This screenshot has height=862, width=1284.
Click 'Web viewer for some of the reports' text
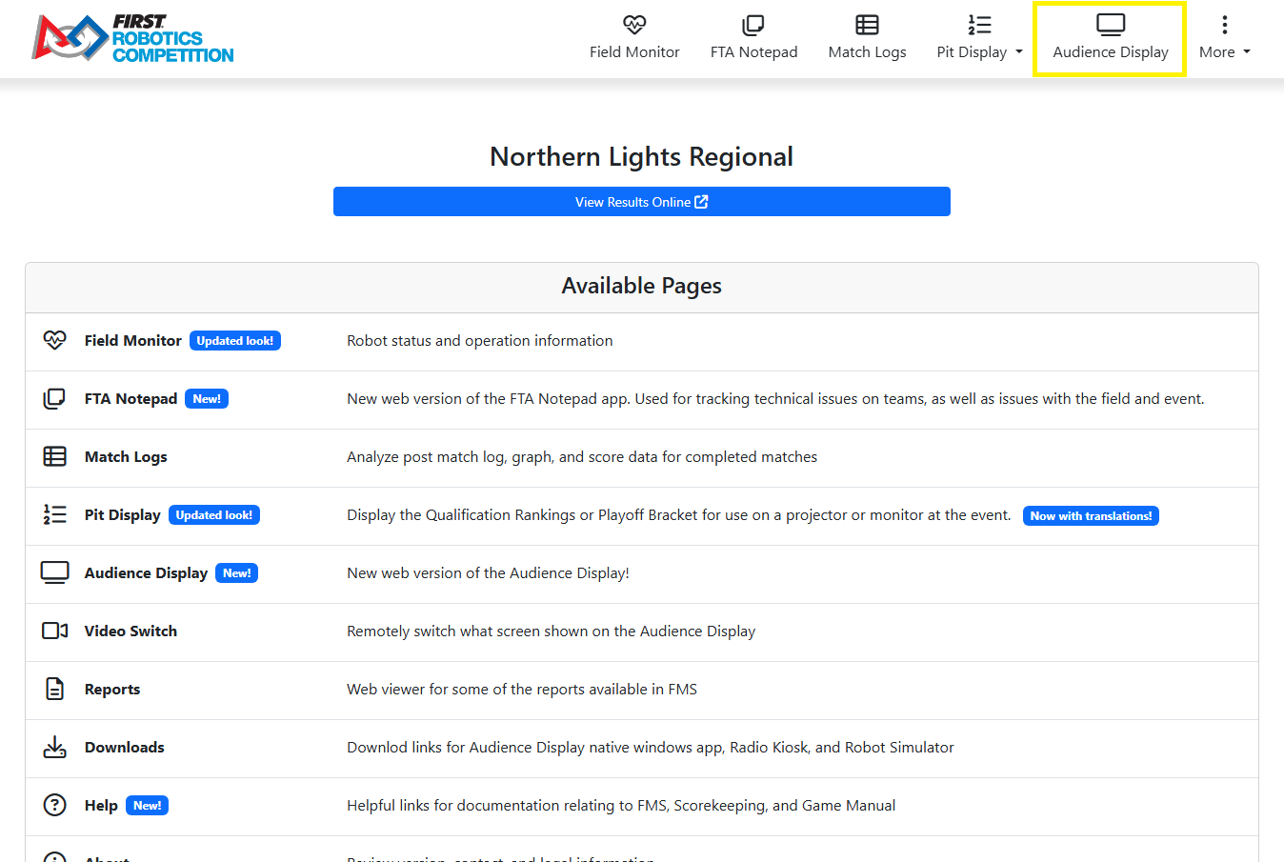click(522, 689)
